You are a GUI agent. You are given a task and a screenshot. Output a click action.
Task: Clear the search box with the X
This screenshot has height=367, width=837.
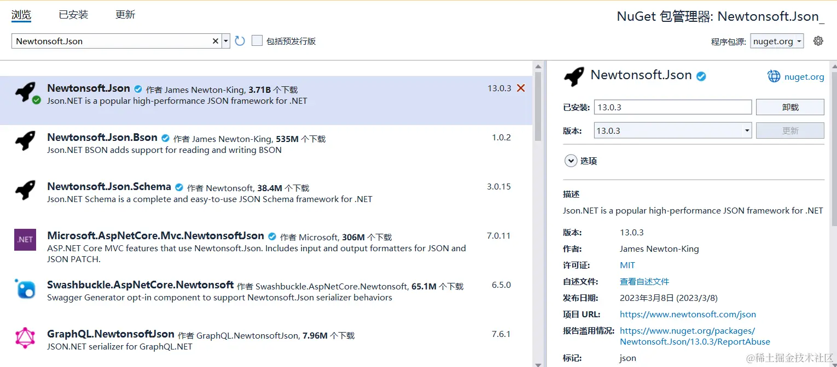(x=216, y=41)
